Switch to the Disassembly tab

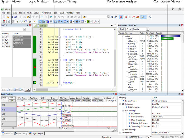pyautogui.click(x=21, y=133)
